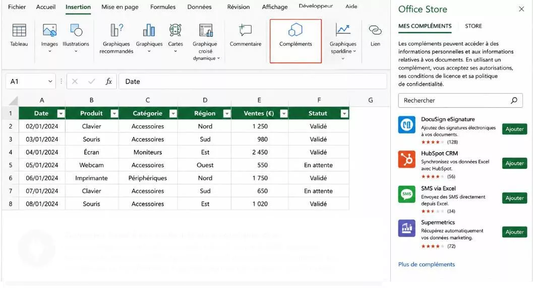Open the Aide tab
Screen dimensions: 533x288
[351, 6]
